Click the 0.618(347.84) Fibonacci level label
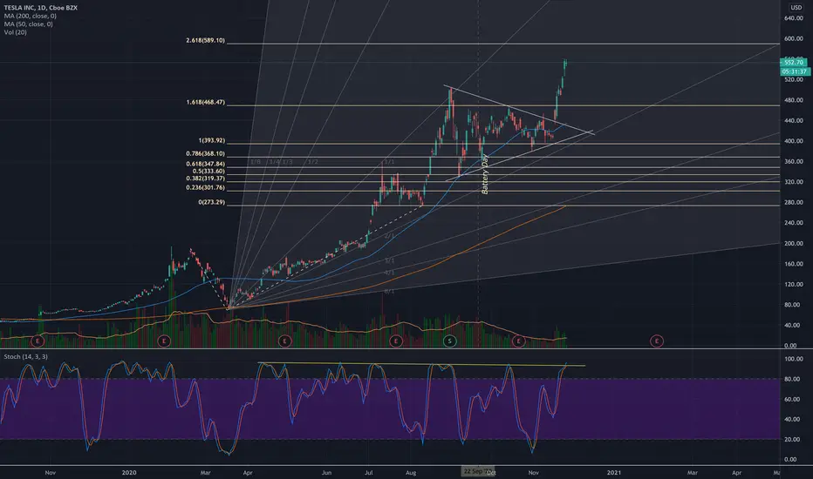Viewport: 813px width, 479px height. tap(205, 164)
